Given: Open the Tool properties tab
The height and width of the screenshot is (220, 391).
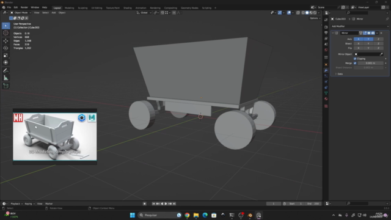Looking at the screenshot, I should tap(326, 20).
